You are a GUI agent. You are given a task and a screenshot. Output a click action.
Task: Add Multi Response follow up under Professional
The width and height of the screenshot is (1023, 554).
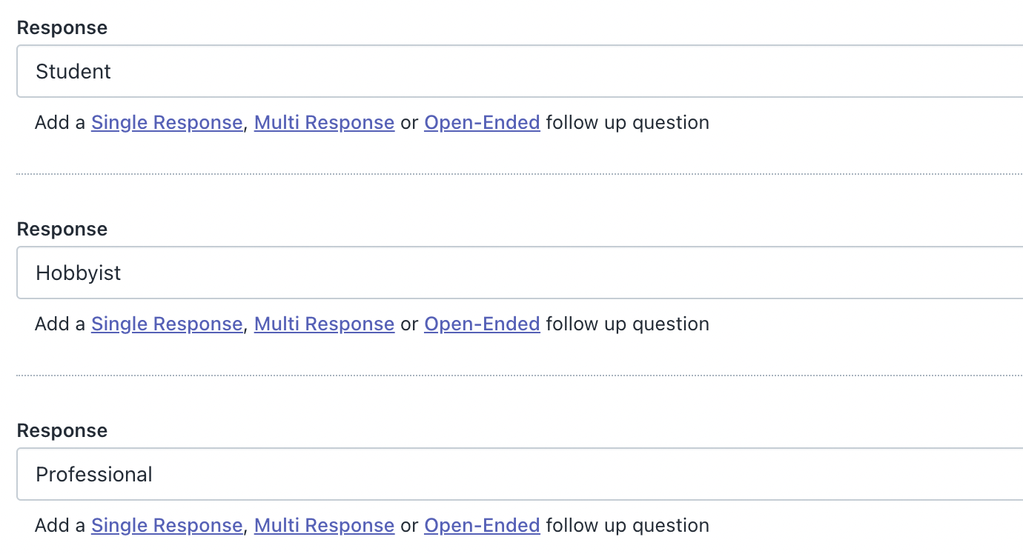(x=324, y=525)
